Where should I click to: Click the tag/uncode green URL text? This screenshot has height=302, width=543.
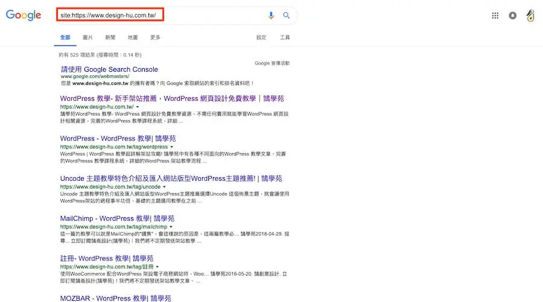pyautogui.click(x=110, y=187)
